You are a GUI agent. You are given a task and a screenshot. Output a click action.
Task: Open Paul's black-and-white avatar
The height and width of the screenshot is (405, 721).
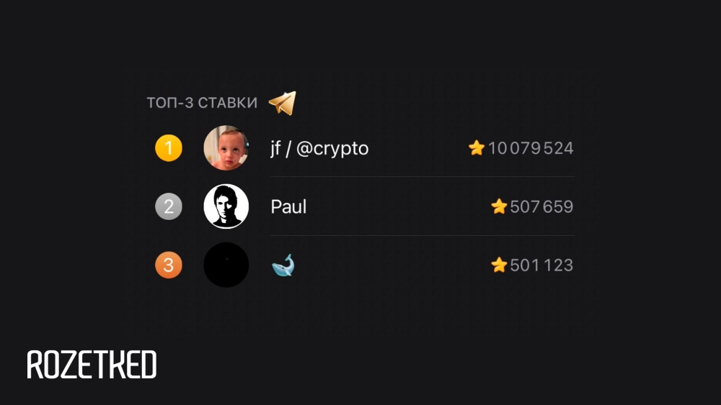point(226,207)
